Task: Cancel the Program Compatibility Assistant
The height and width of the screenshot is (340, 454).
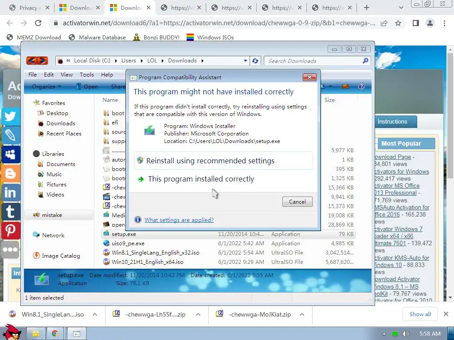Action: [x=297, y=202]
